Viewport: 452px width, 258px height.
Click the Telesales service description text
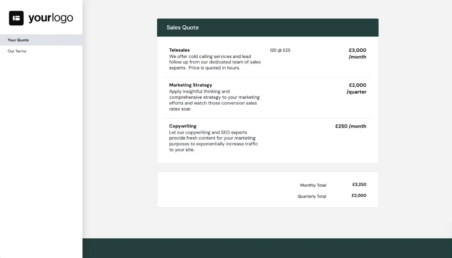pyautogui.click(x=215, y=62)
